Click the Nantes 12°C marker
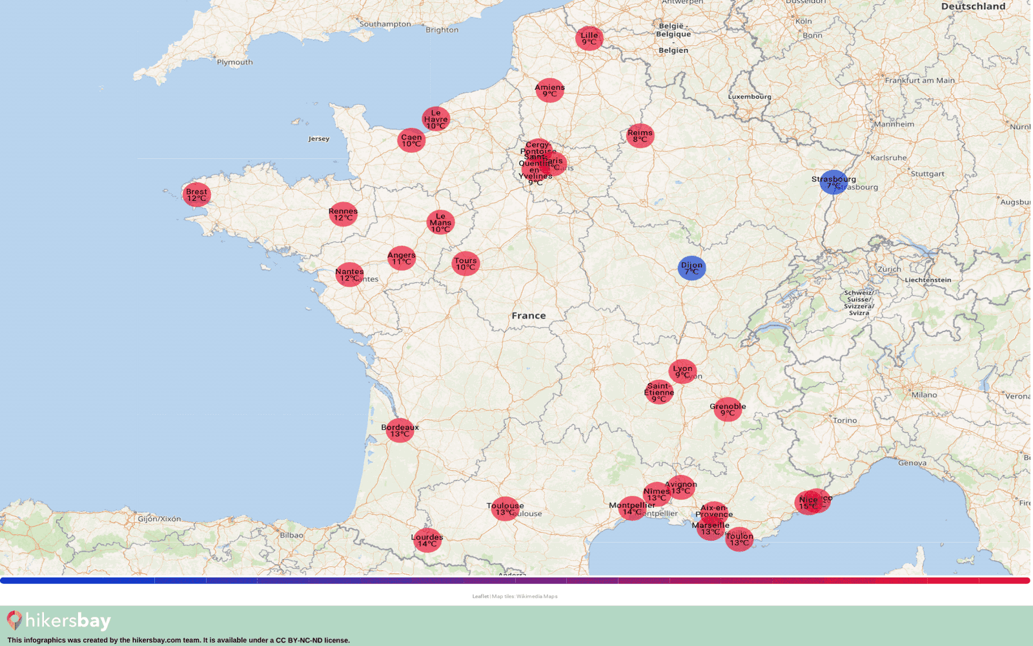This screenshot has height=646, width=1033. pyautogui.click(x=349, y=275)
